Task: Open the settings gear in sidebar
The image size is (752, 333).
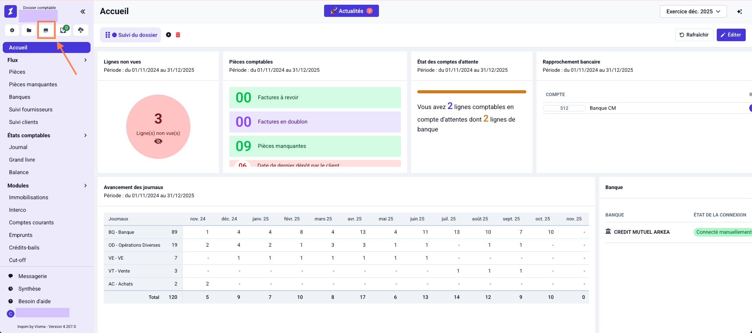Action: click(x=12, y=30)
